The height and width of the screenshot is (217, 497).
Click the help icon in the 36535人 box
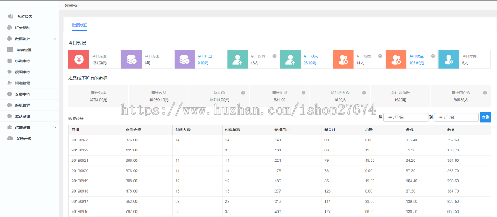485,93
